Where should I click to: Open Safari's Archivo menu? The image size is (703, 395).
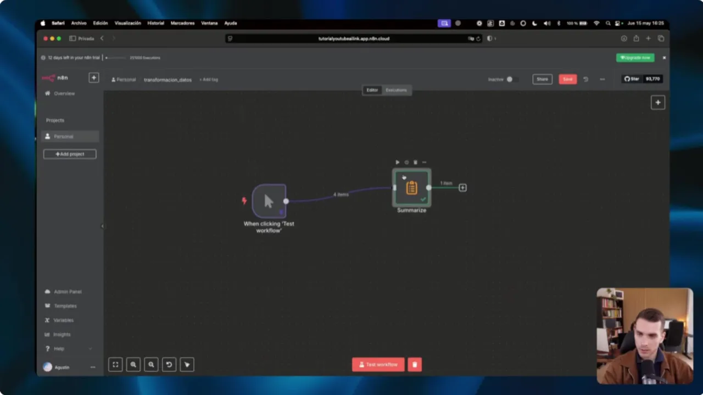79,23
